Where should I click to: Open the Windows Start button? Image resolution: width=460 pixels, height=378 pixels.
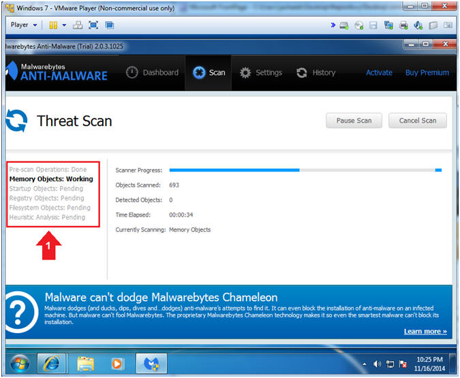point(20,364)
